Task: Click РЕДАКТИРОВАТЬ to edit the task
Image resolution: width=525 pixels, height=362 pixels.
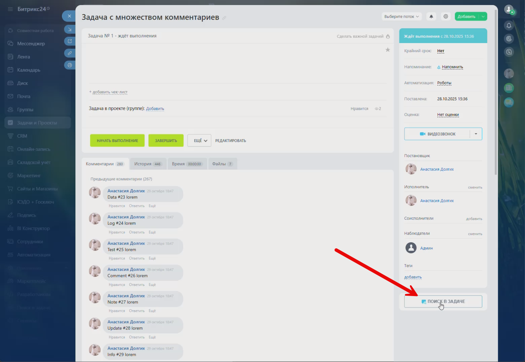Action: click(231, 141)
